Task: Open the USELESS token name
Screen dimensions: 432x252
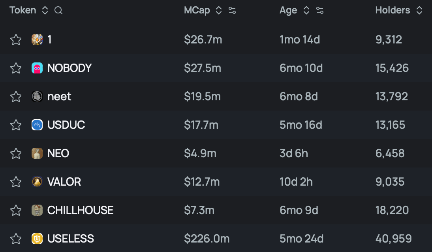Action: 71,239
